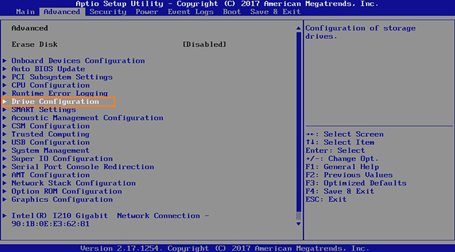Open the Event Logs tab
The image size is (455, 252).
(190, 12)
